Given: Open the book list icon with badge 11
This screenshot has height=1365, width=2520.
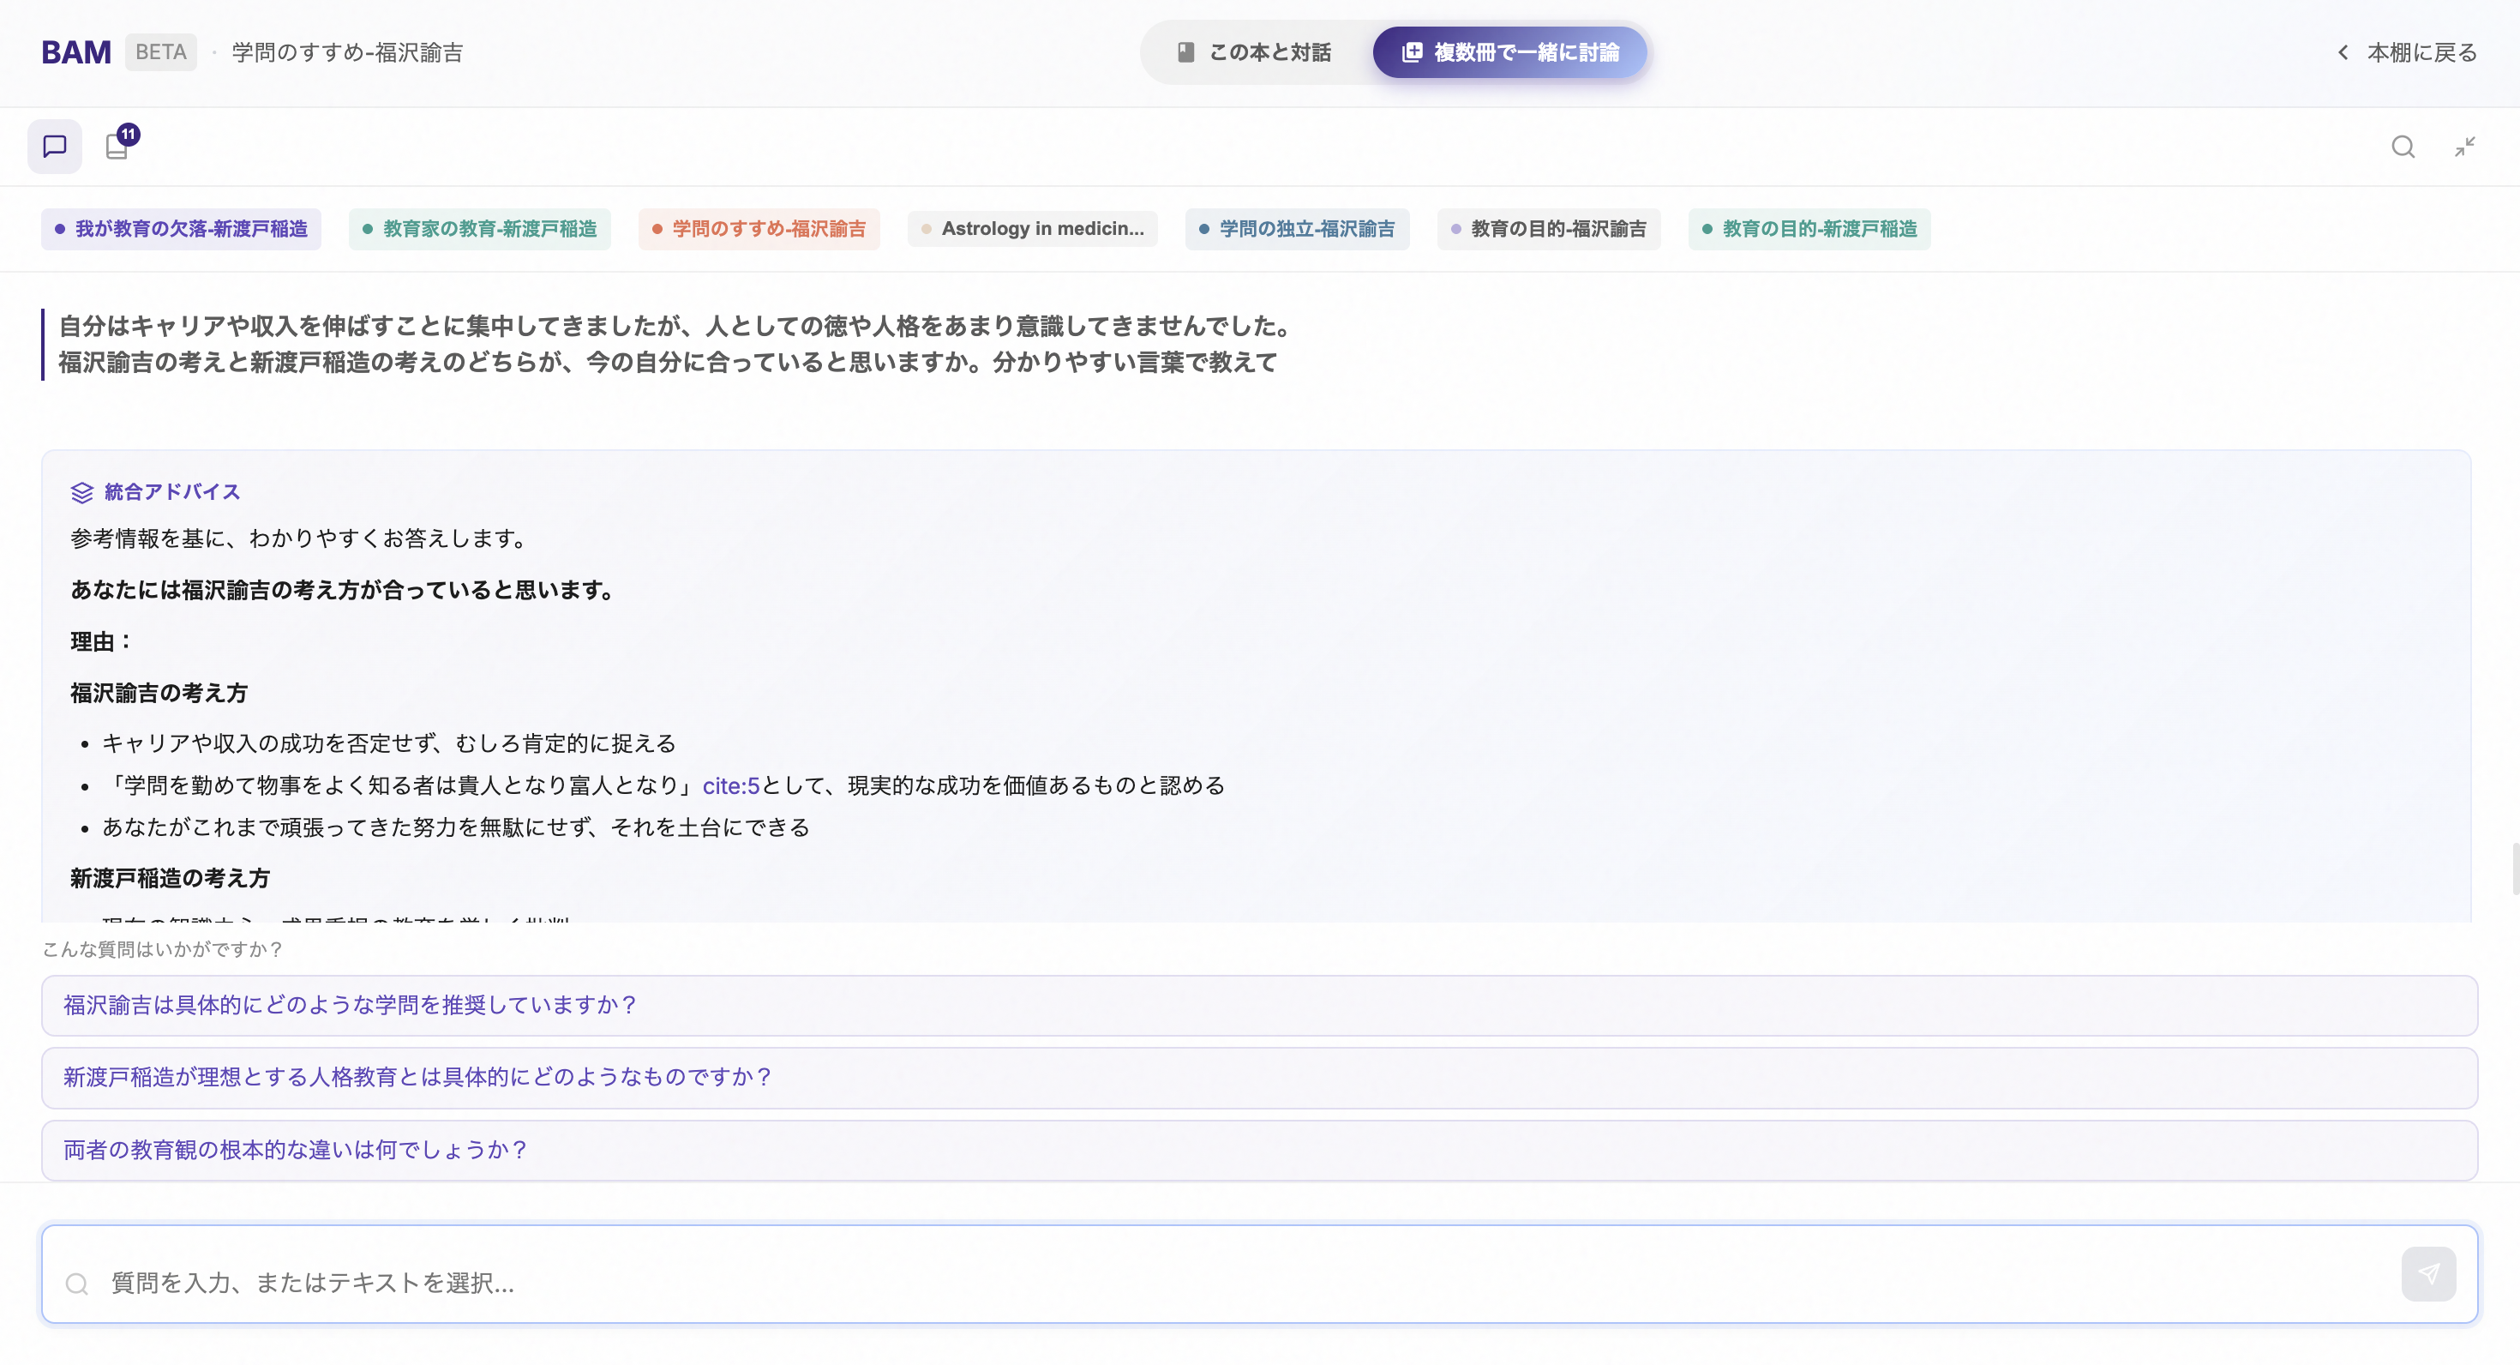Looking at the screenshot, I should point(119,145).
